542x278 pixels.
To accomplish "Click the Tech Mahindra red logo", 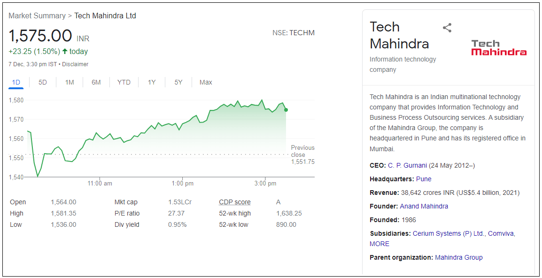I will [499, 47].
